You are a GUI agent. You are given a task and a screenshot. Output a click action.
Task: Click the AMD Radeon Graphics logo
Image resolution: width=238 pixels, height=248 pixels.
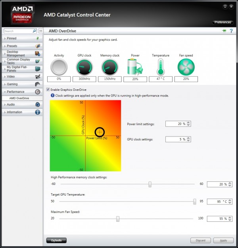coord(23,15)
